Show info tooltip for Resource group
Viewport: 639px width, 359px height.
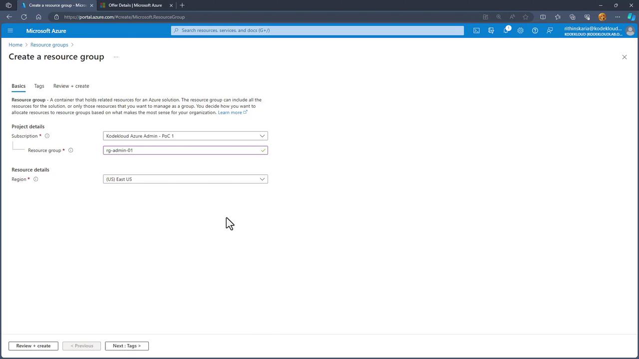click(x=71, y=150)
